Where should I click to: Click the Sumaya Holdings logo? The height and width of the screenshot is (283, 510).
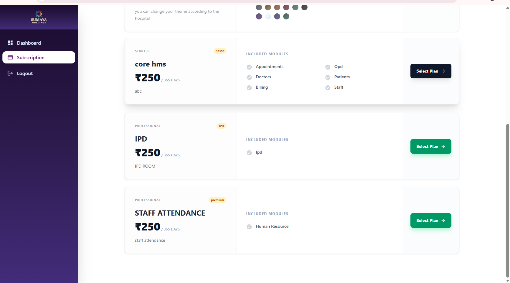39,17
